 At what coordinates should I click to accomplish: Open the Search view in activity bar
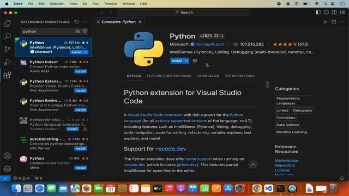click(x=7, y=36)
